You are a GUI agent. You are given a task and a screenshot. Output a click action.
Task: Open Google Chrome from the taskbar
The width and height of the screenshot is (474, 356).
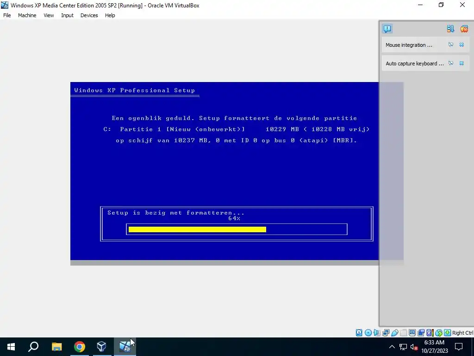[80, 347]
